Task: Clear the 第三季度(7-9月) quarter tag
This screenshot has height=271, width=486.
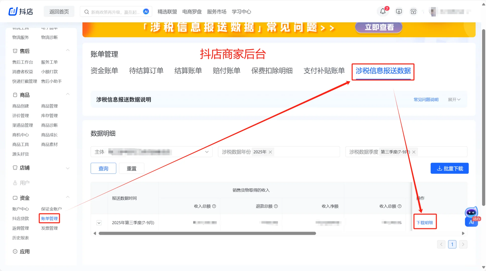Action: coord(414,152)
